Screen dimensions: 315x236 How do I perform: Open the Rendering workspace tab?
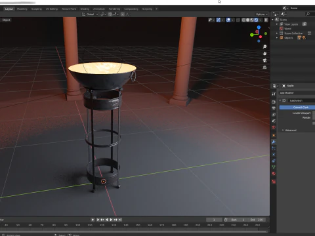[x=114, y=9]
